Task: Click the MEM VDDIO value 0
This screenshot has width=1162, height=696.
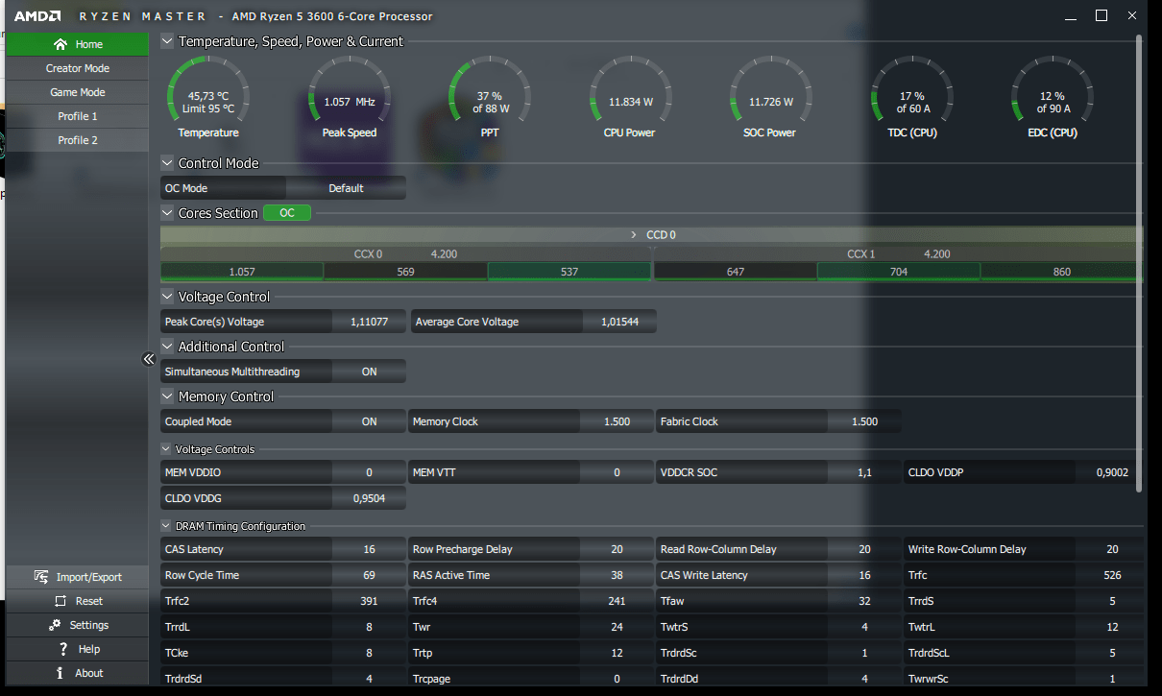Action: pyautogui.click(x=369, y=472)
